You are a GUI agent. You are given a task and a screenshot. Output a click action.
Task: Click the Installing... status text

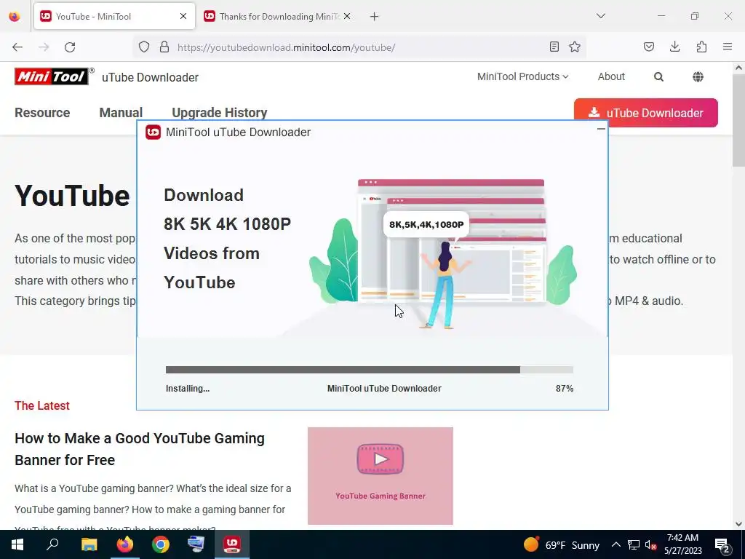tap(188, 389)
